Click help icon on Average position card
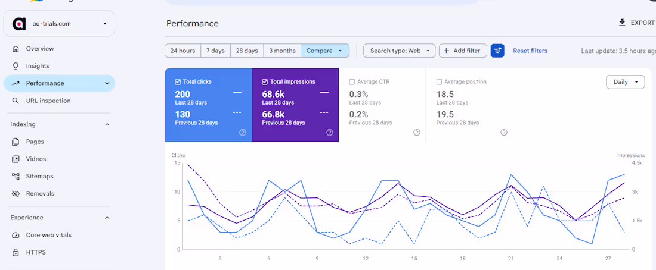The height and width of the screenshot is (270, 656). [504, 132]
